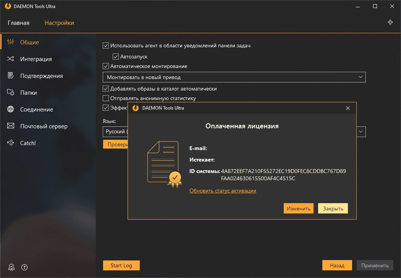Open the Подтверждения settings section
401x278 pixels.
coord(48,76)
